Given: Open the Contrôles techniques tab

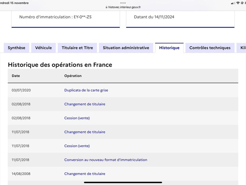Looking at the screenshot, I should point(210,48).
